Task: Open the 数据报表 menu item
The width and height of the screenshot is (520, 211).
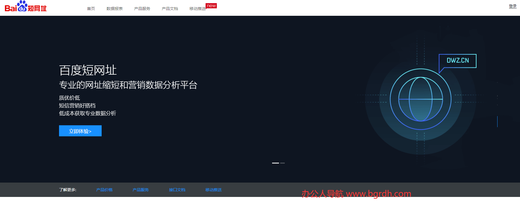Action: (x=115, y=9)
